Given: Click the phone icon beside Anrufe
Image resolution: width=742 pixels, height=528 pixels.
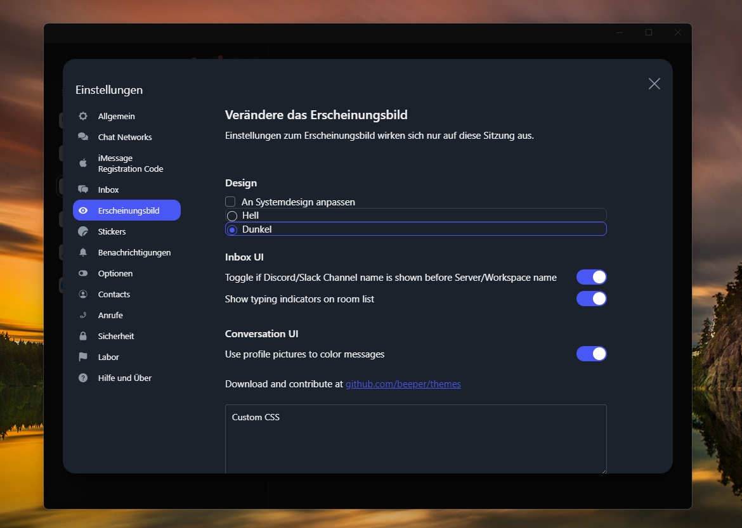Looking at the screenshot, I should pos(83,315).
